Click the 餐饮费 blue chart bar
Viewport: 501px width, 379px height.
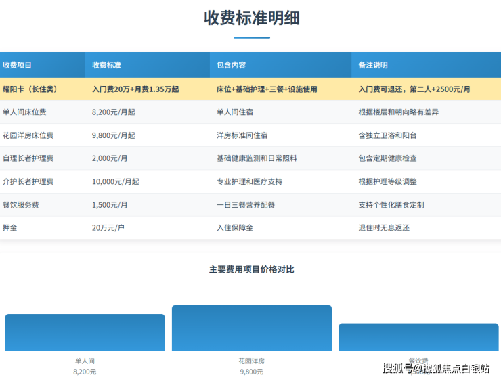(418, 336)
